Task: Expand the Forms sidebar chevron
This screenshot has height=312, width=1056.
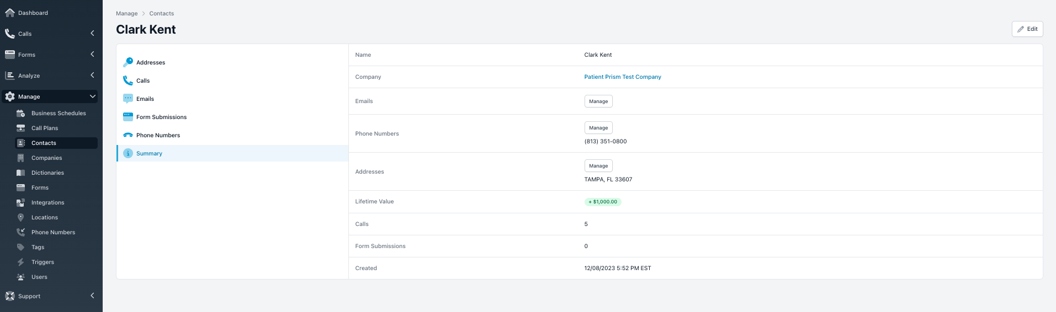Action: (x=92, y=54)
